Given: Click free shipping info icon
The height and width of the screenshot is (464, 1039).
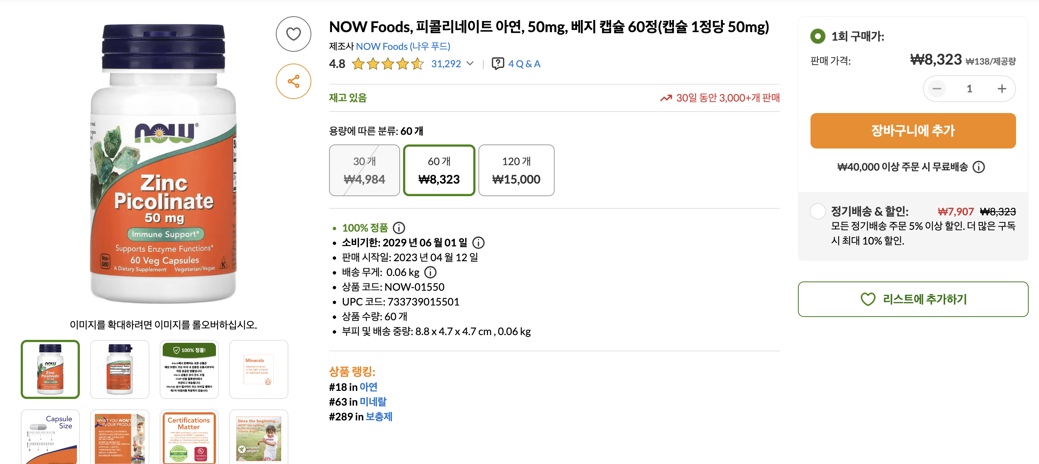Looking at the screenshot, I should (978, 167).
